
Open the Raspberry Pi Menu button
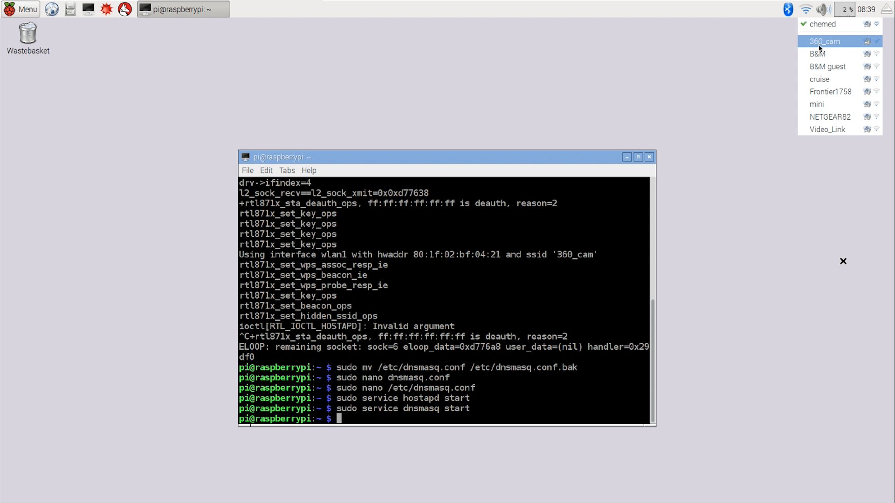pyautogui.click(x=21, y=9)
